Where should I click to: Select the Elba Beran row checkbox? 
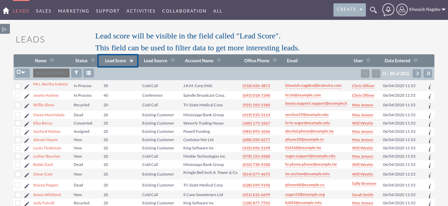pos(18,123)
